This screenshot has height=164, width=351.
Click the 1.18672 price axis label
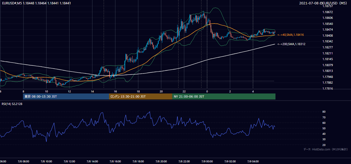[x=328, y=12]
